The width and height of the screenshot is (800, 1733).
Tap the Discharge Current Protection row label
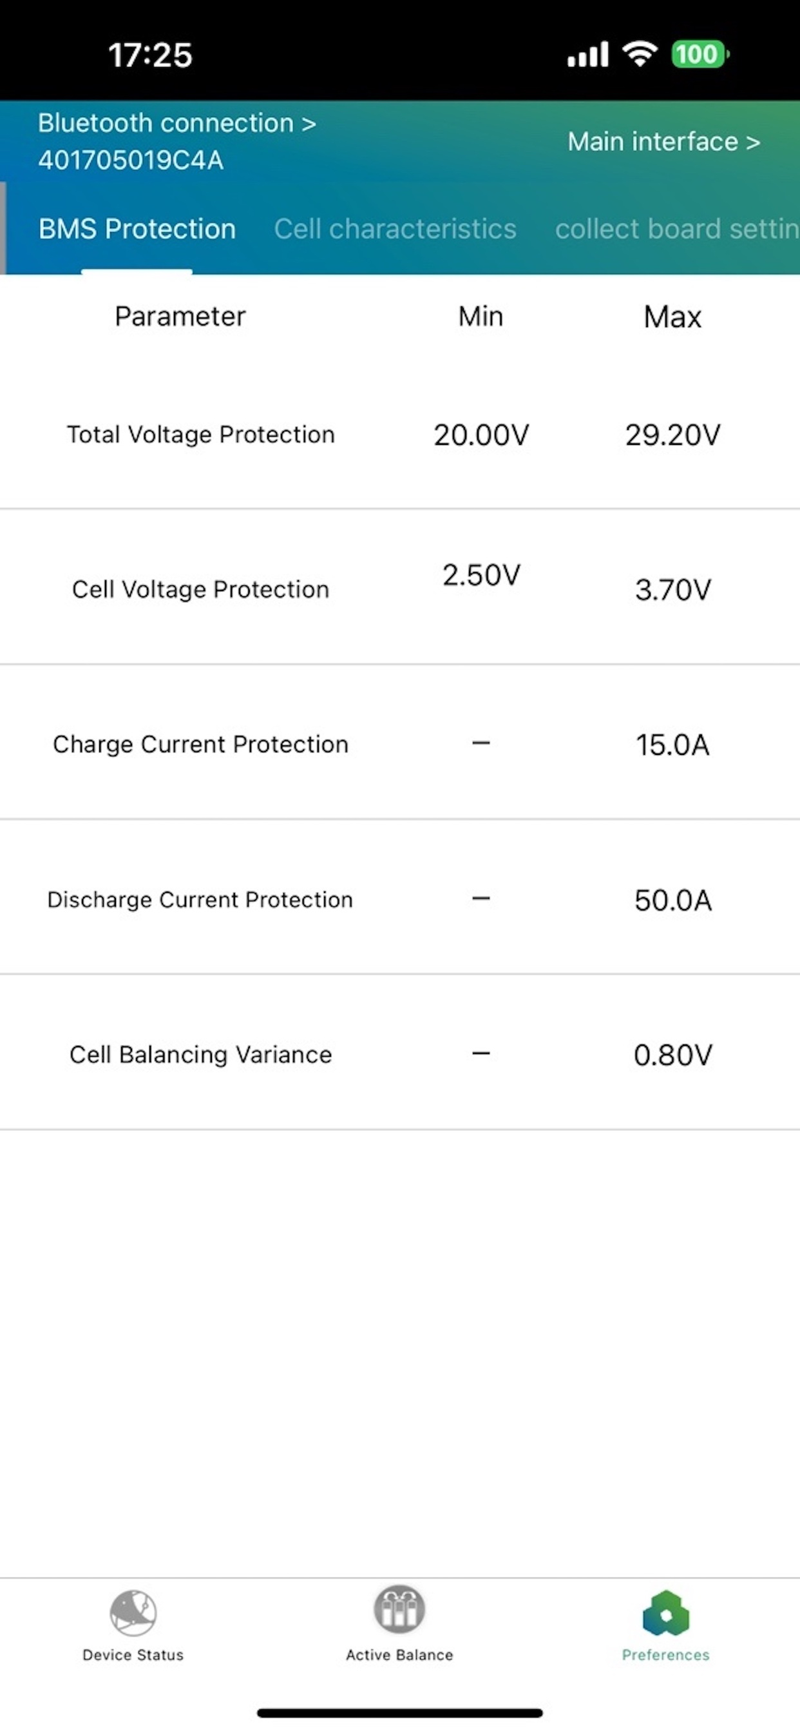(x=200, y=900)
